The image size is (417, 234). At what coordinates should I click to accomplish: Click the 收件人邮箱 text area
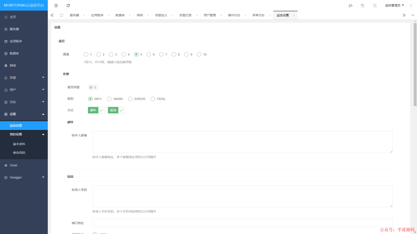point(242,142)
